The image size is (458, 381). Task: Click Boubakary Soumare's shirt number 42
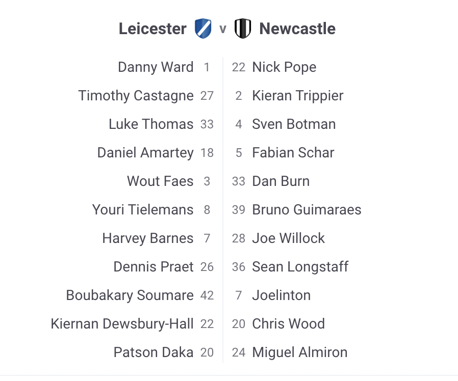click(207, 295)
